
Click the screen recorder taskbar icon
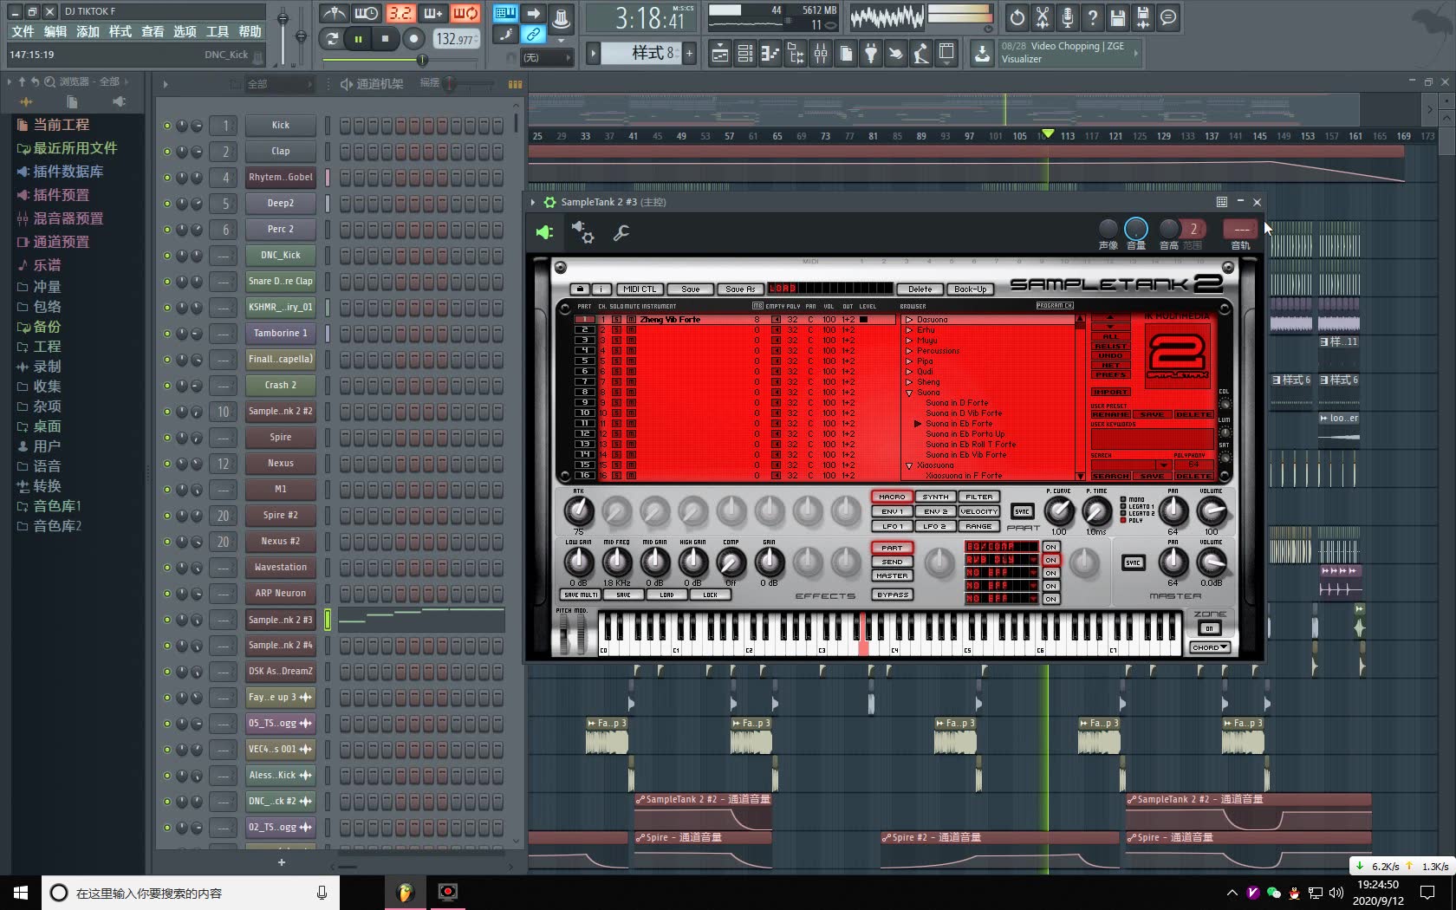447,892
